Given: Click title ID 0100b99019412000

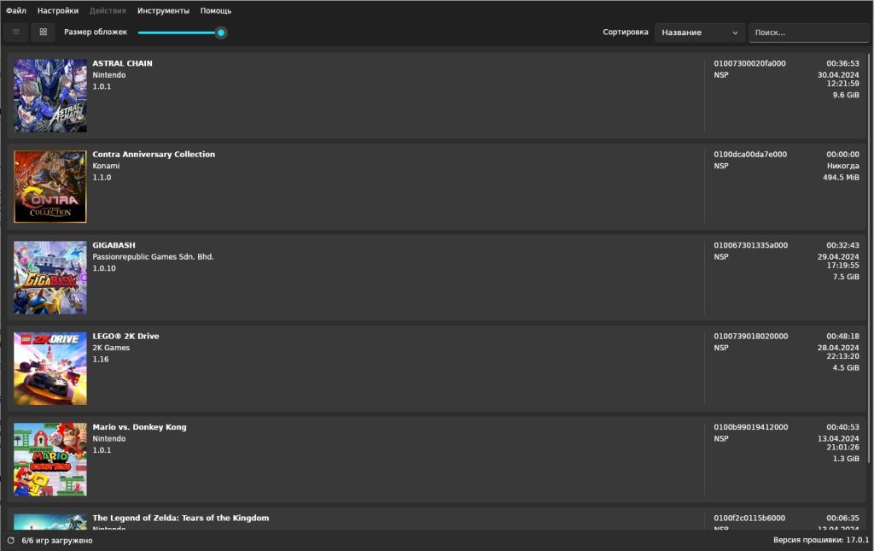Looking at the screenshot, I should pyautogui.click(x=751, y=427).
